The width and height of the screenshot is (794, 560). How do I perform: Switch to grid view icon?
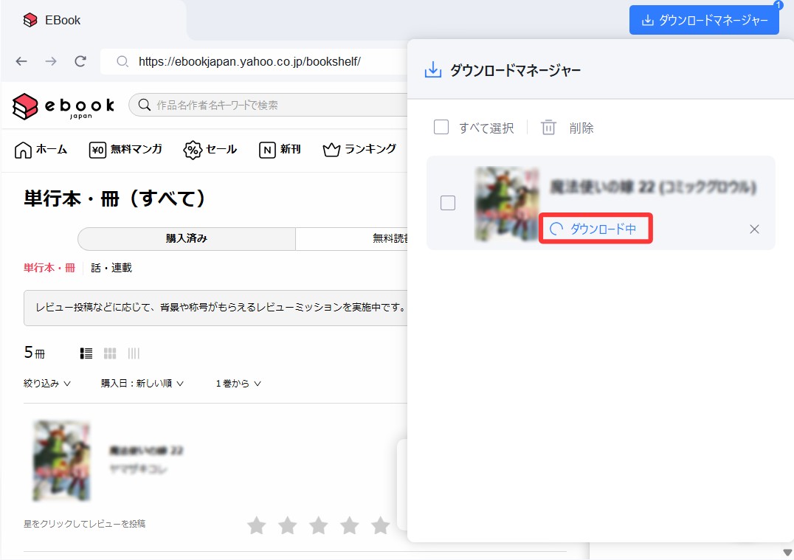click(x=110, y=353)
